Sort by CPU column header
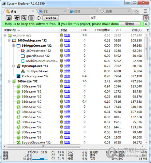The width and height of the screenshot is (151, 163). 84,30
